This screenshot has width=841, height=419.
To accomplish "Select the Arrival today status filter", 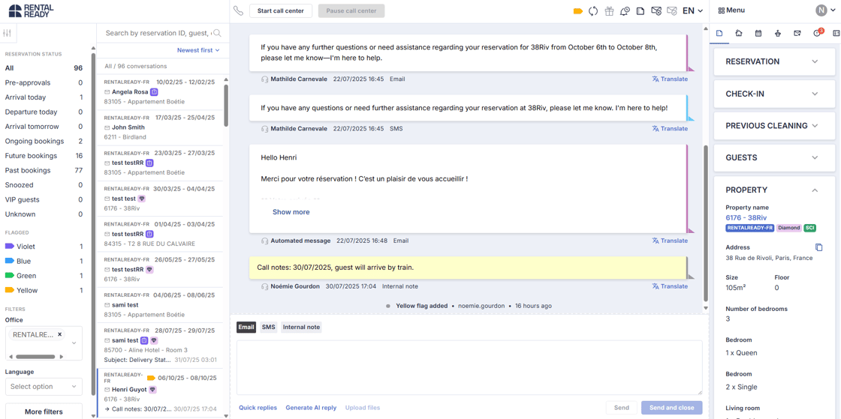I will (44, 97).
